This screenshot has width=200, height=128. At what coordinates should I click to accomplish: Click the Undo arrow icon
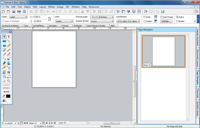[48, 12]
